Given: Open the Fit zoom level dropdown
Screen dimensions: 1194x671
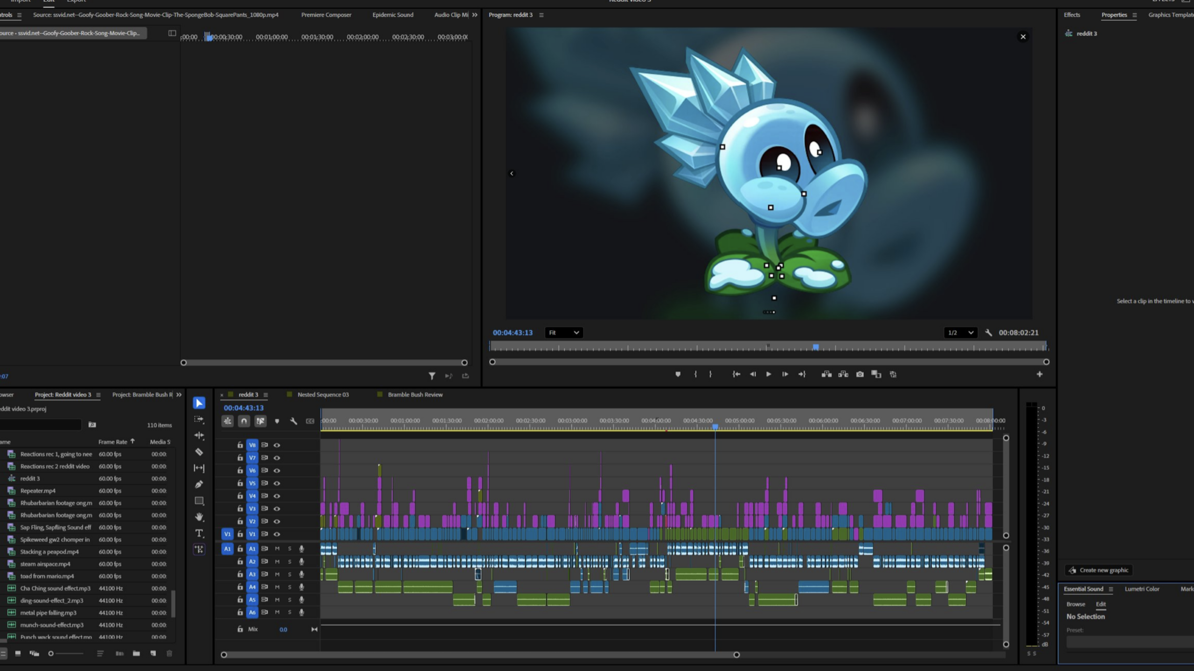Looking at the screenshot, I should coord(563,332).
